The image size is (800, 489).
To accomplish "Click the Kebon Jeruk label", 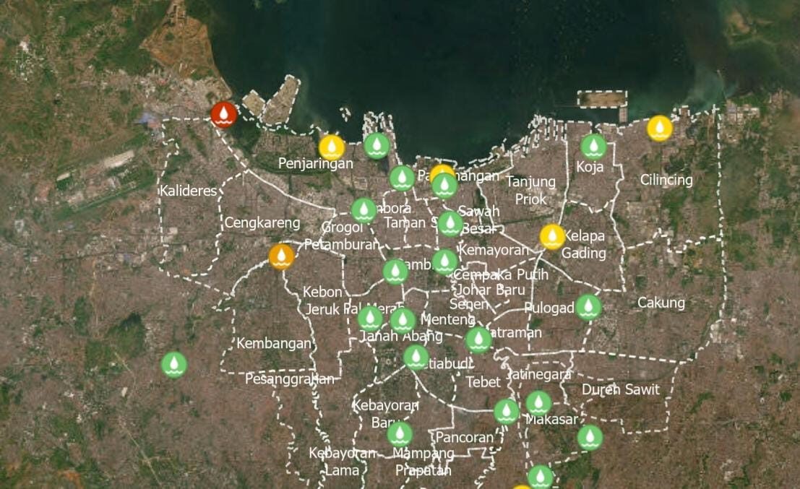I will (322, 300).
